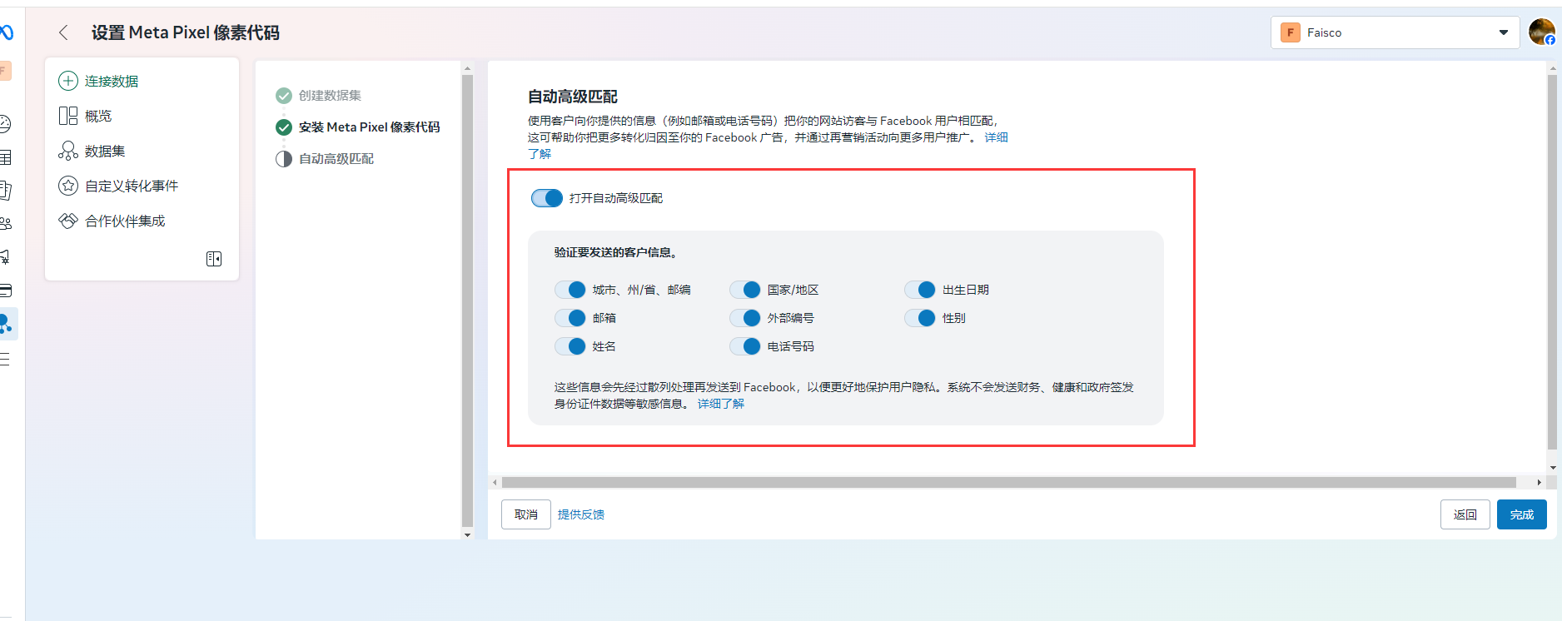Click the steps panel scroll-down arrow

click(x=467, y=534)
